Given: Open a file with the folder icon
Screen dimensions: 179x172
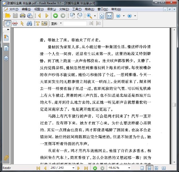Looking at the screenshot, I should [x=8, y=16].
